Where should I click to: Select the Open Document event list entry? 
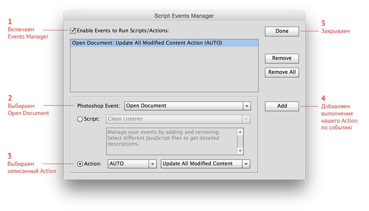click(x=164, y=43)
